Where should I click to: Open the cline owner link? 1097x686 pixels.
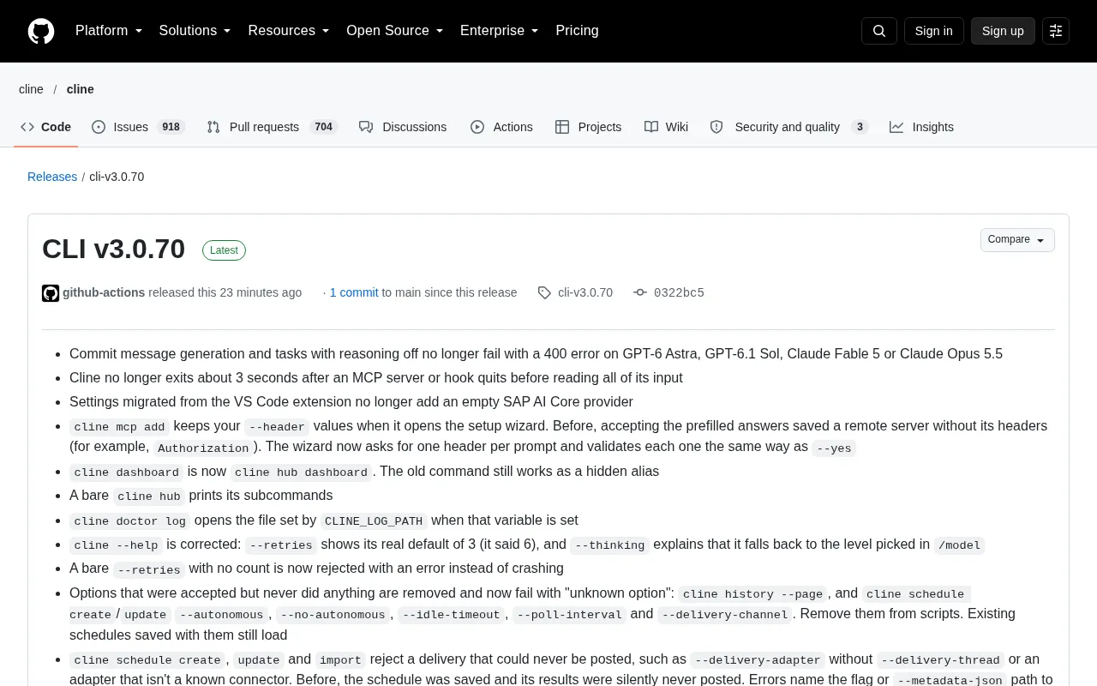31,89
